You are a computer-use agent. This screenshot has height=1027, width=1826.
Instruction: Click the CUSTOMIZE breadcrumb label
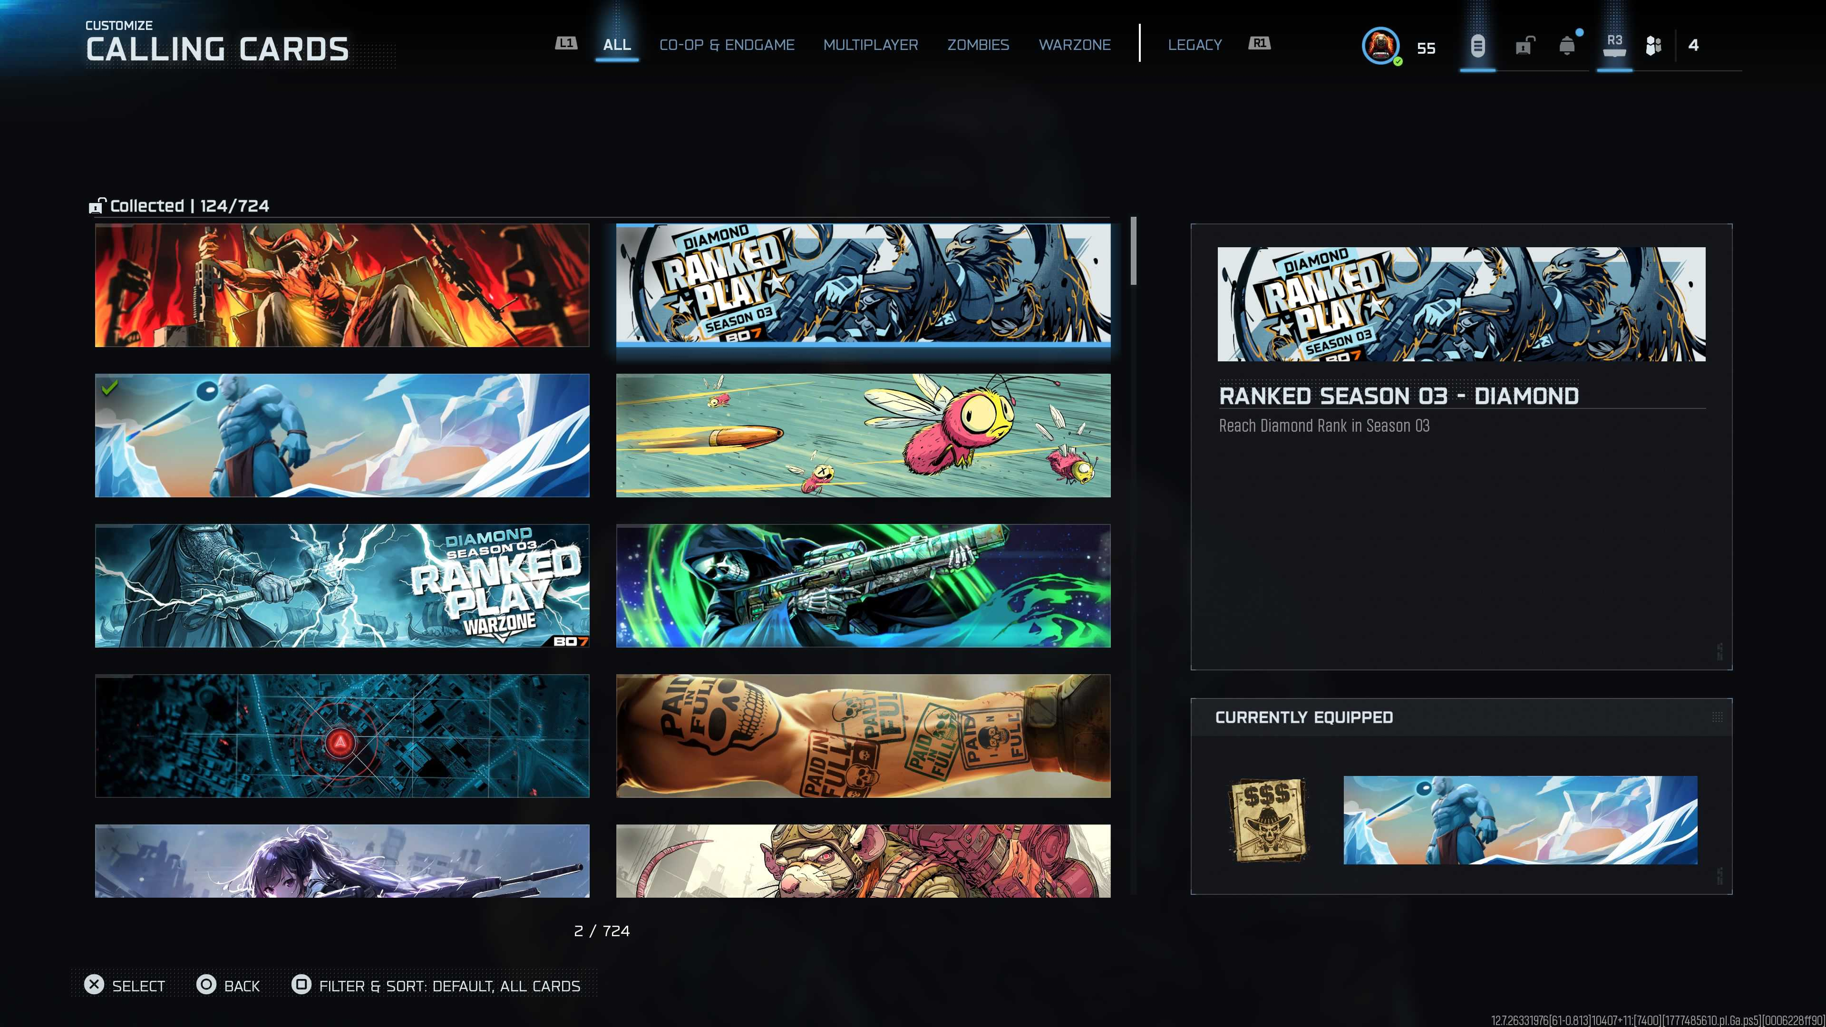coord(118,25)
